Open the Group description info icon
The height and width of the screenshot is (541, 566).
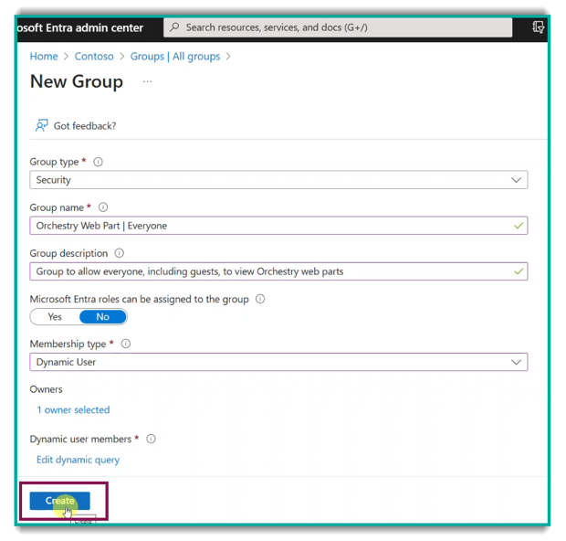click(x=120, y=253)
